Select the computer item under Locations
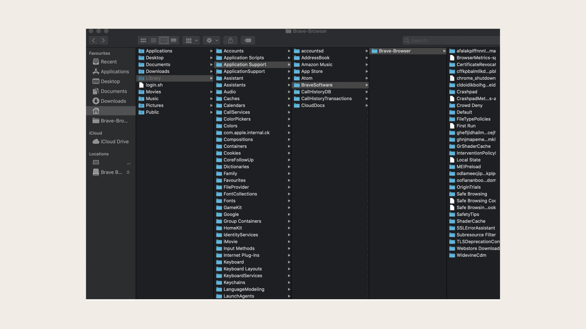Viewport: 586px width, 329px height. [x=110, y=162]
